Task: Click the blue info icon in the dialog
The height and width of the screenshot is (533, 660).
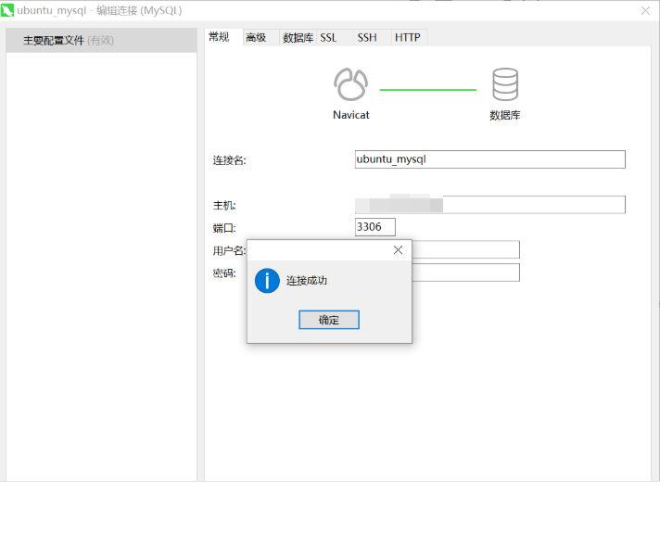Action: [x=267, y=281]
